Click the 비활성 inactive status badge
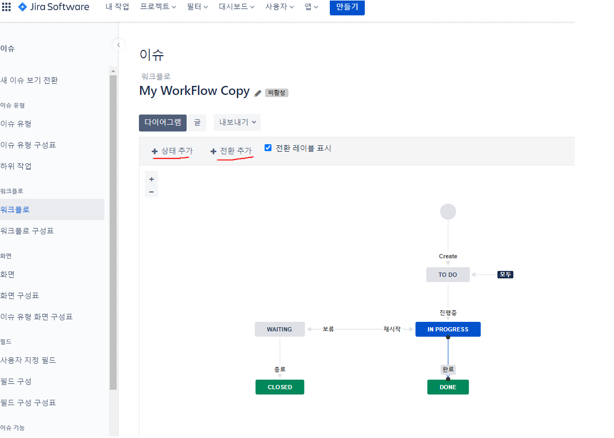614x438 pixels. (x=277, y=93)
